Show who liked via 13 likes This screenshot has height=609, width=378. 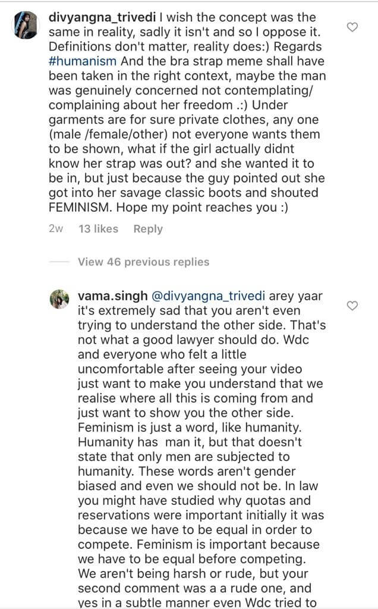coord(98,229)
